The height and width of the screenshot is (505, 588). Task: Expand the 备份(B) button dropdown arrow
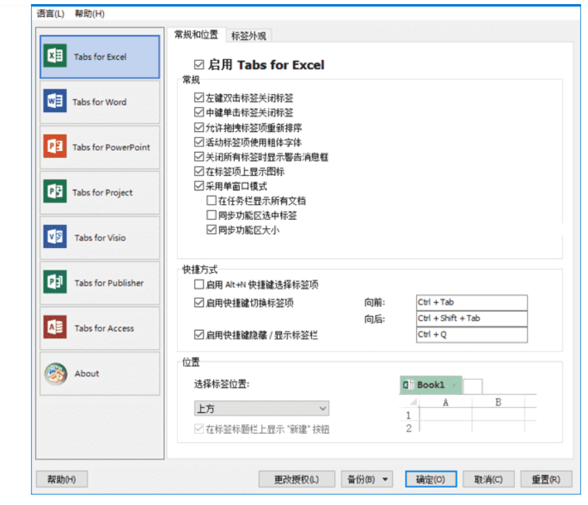tap(385, 479)
